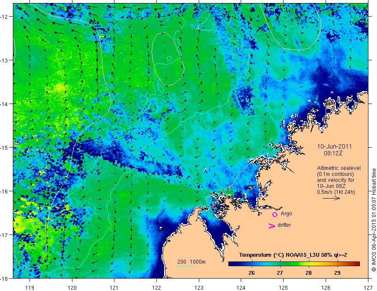The image size is (377, 291).
Task: Select the 'Argo' legend label
Action: pyautogui.click(x=286, y=214)
